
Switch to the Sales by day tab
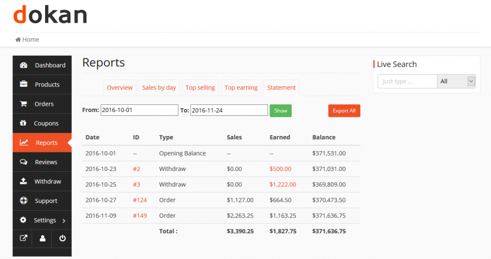159,88
